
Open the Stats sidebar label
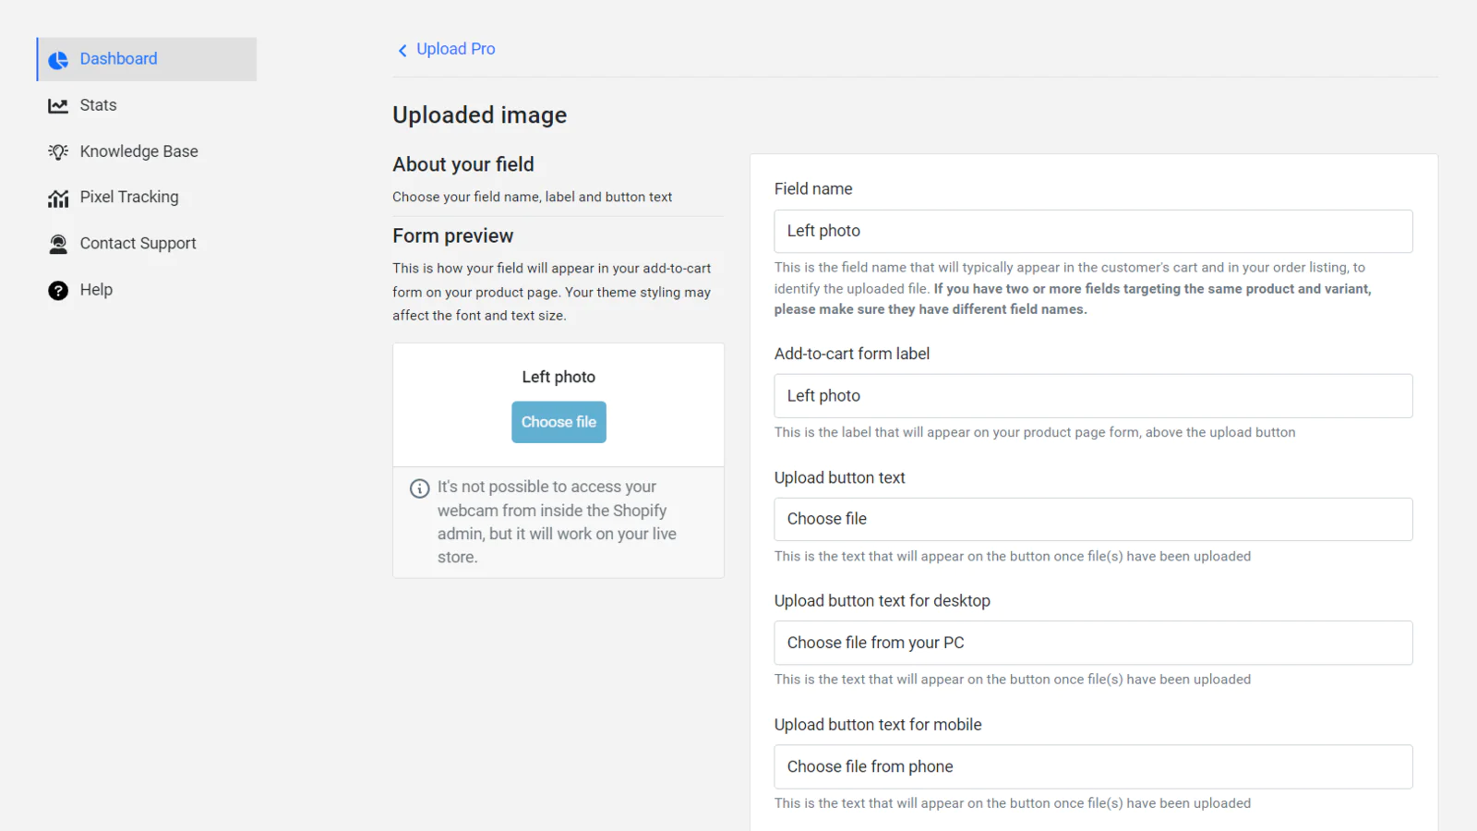point(98,105)
